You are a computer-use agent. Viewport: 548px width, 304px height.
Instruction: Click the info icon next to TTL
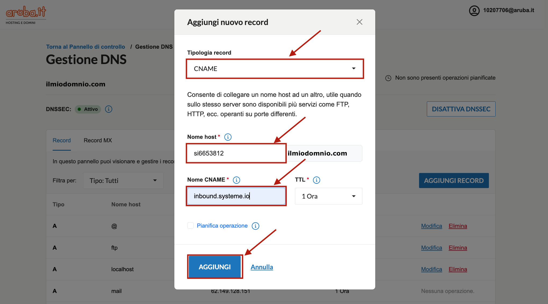click(x=316, y=180)
